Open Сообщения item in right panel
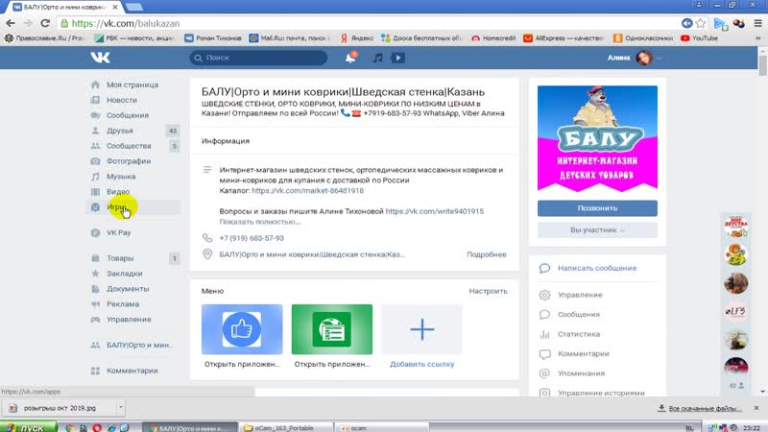 coord(579,315)
